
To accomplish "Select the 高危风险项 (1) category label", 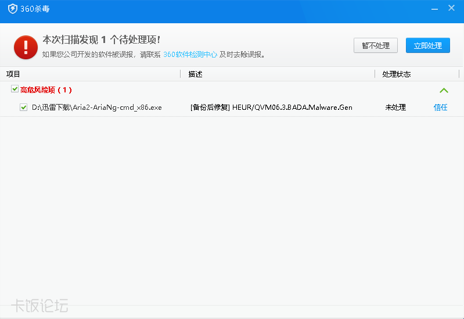I will coord(46,90).
